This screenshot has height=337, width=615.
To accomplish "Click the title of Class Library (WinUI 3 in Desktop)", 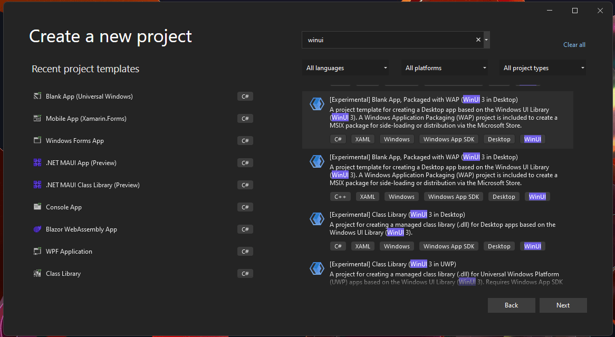I will tap(397, 215).
